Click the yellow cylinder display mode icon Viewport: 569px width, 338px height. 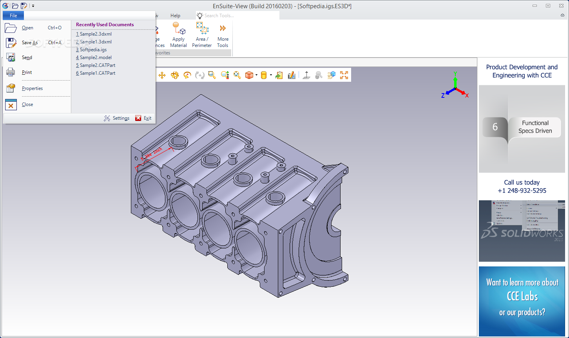pos(264,75)
